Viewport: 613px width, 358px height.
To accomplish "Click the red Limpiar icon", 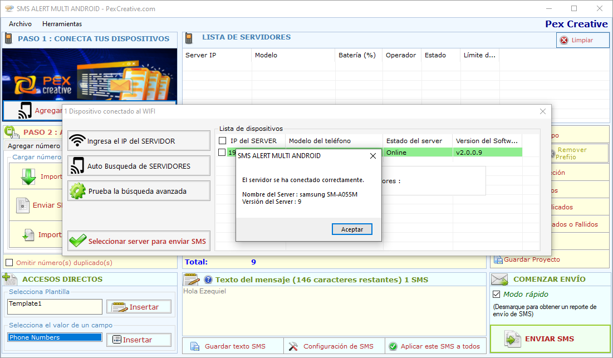I will coord(564,40).
